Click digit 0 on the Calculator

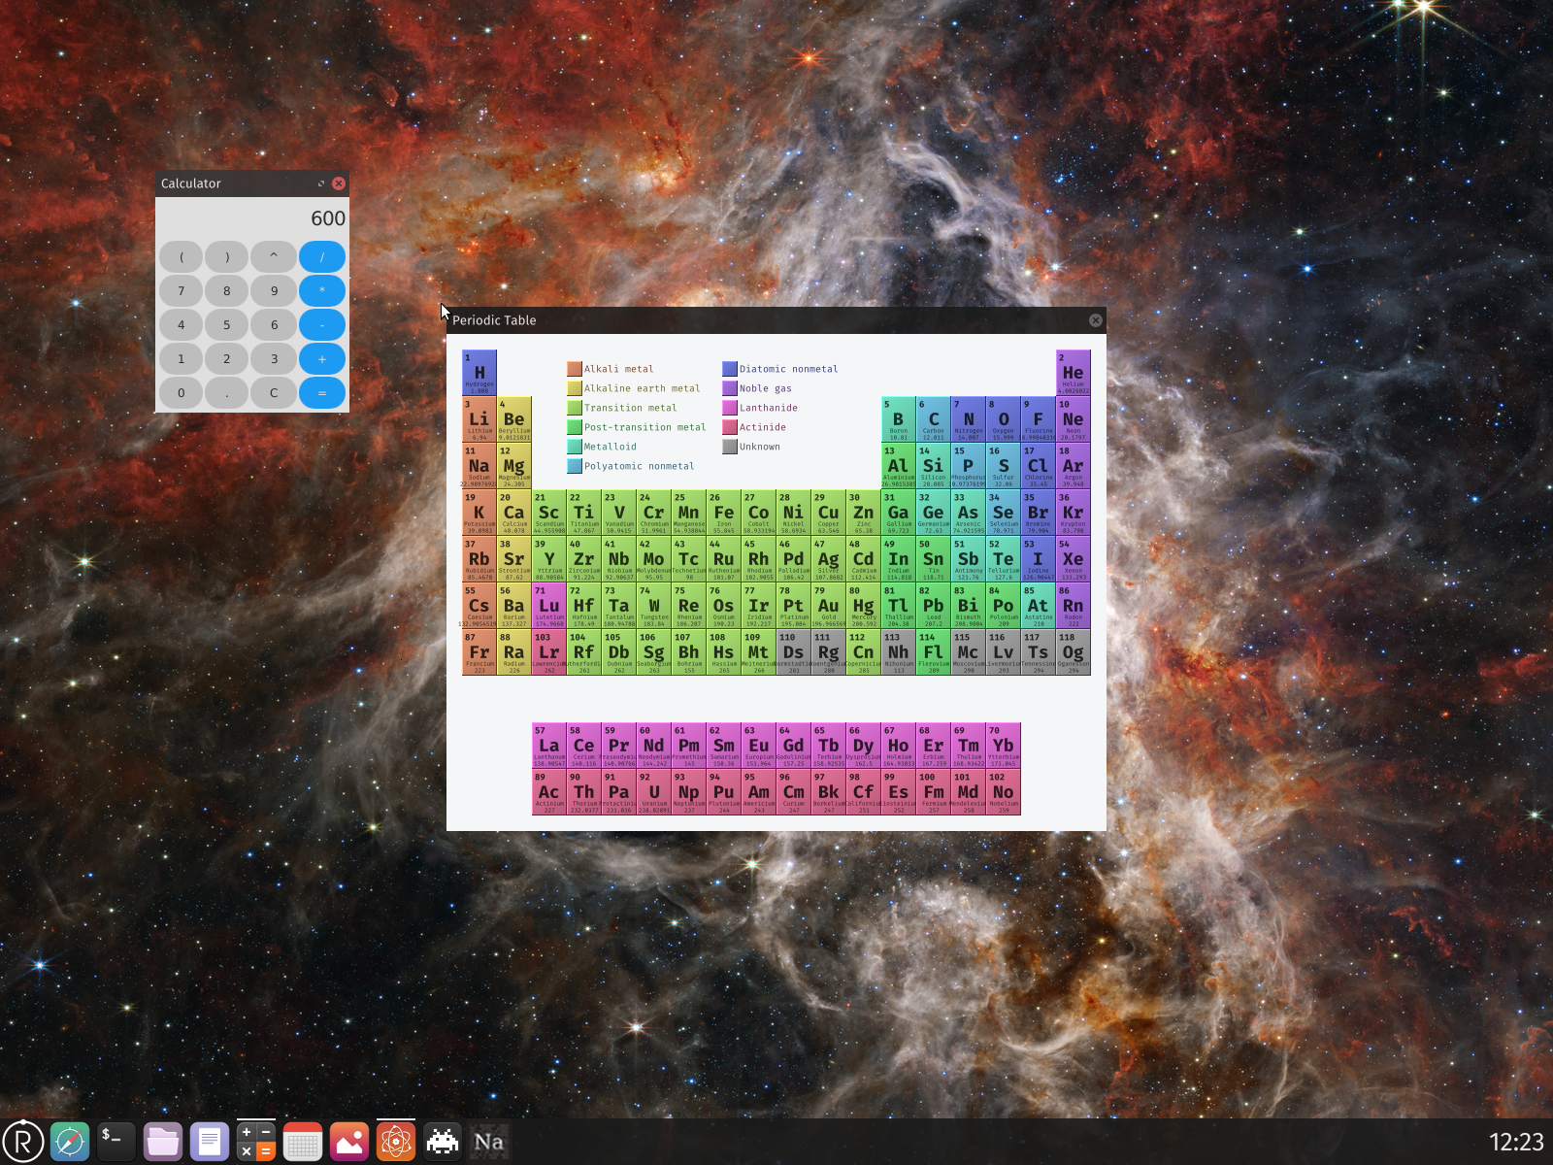pos(181,392)
